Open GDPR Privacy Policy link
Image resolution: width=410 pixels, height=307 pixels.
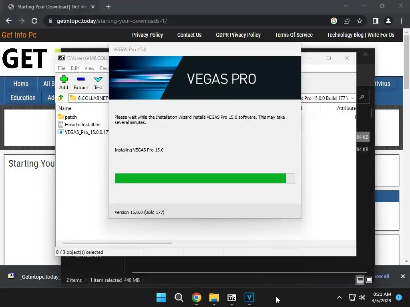pyautogui.click(x=238, y=35)
